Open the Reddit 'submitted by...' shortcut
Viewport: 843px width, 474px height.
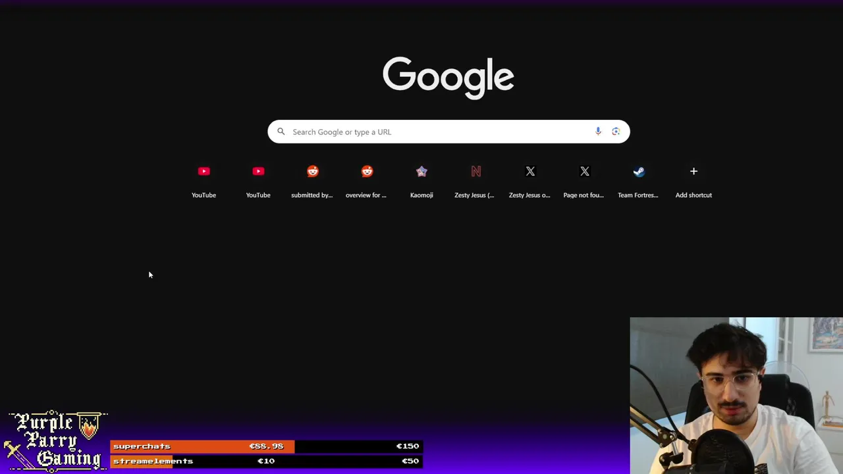tap(312, 180)
